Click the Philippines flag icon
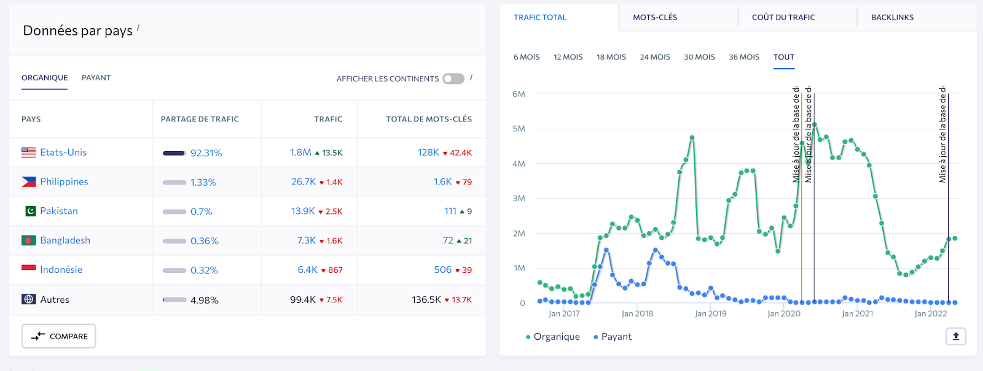Image resolution: width=983 pixels, height=371 pixels. pos(29,182)
